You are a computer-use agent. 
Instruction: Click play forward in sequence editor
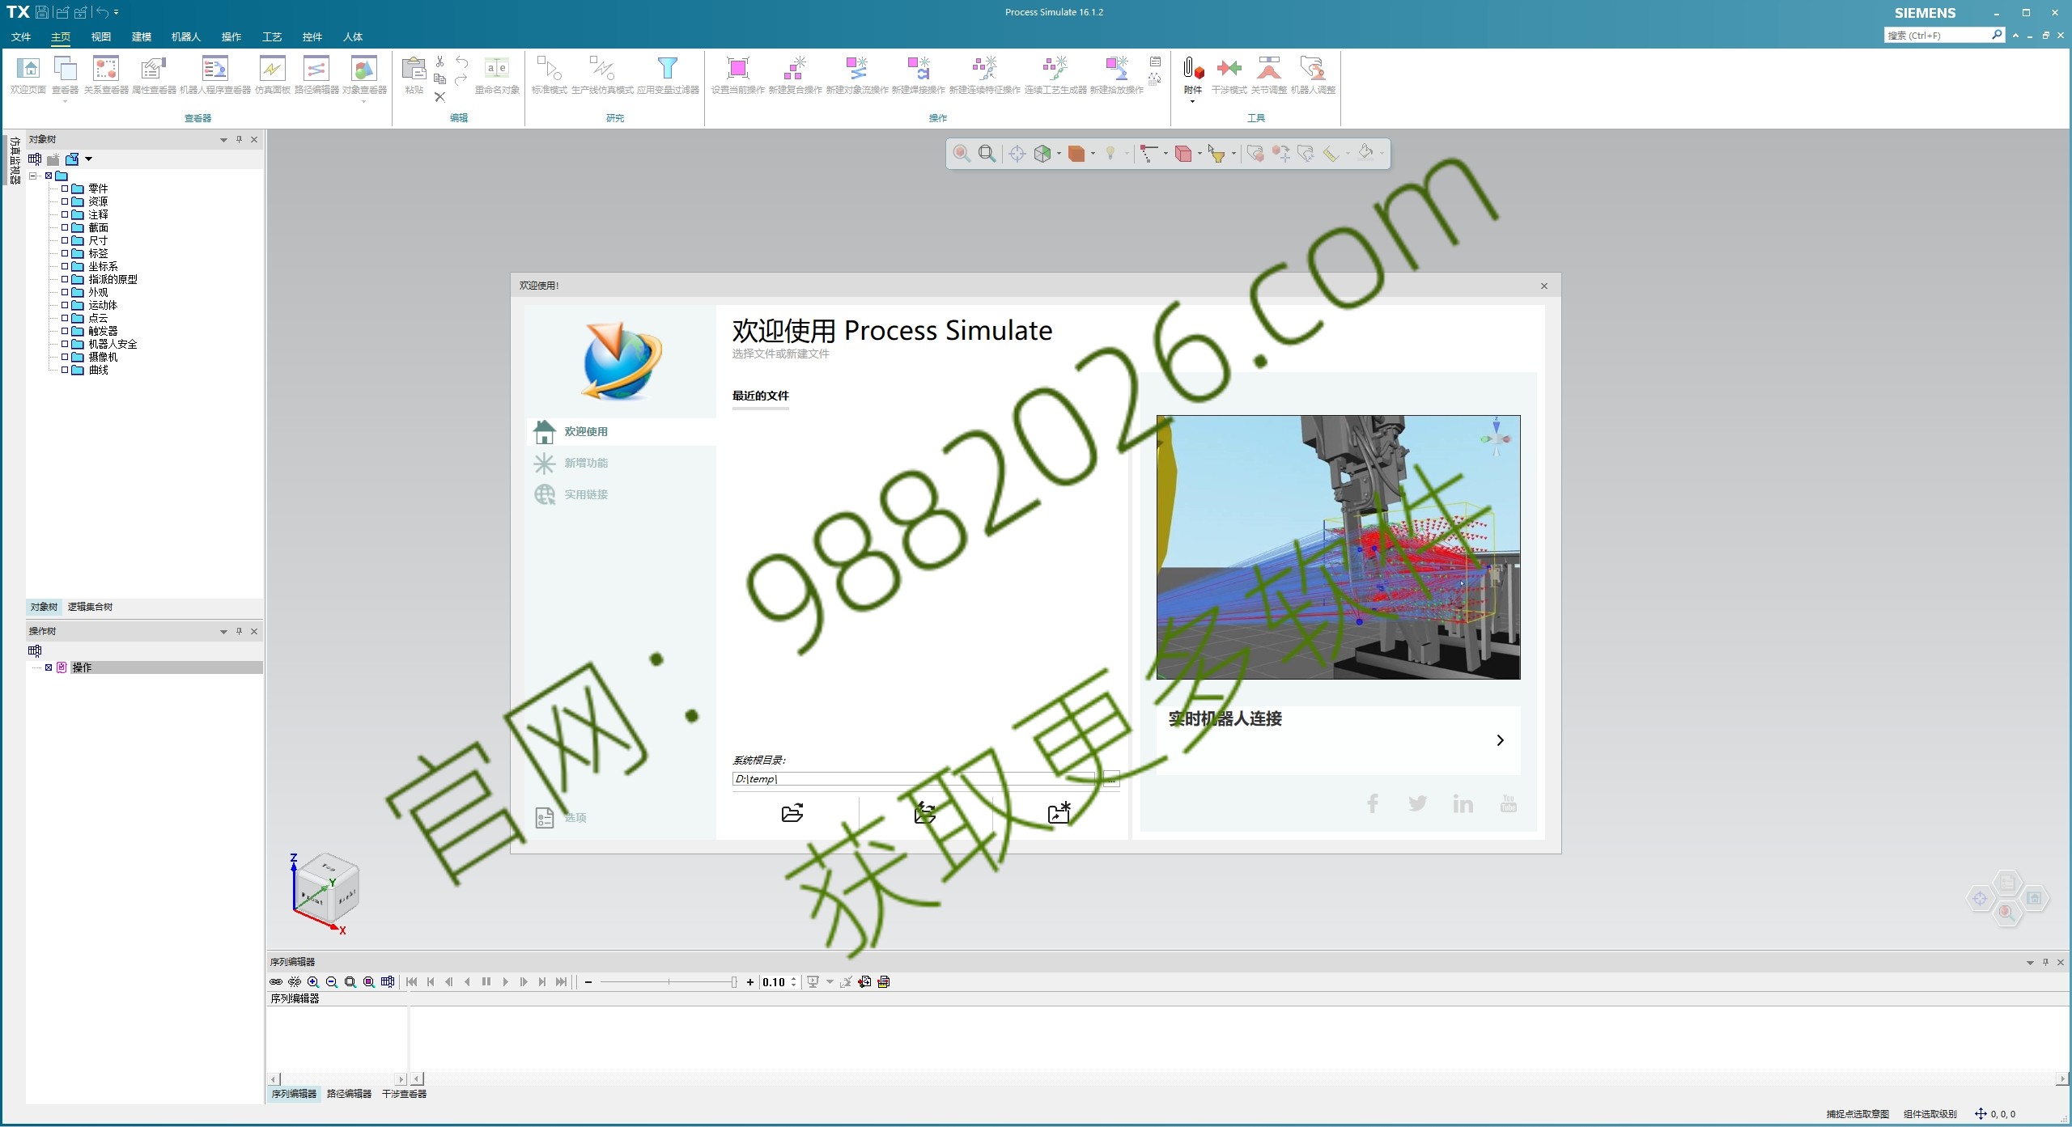[x=505, y=981]
